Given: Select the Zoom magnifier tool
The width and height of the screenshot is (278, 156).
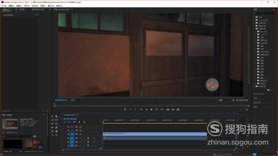Looking at the screenshot, I should (x=56, y=135).
